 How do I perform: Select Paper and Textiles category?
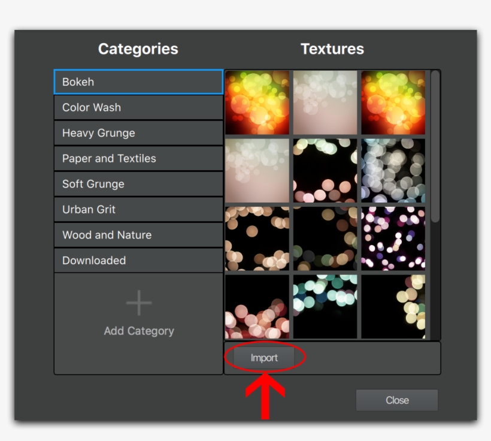coord(138,159)
